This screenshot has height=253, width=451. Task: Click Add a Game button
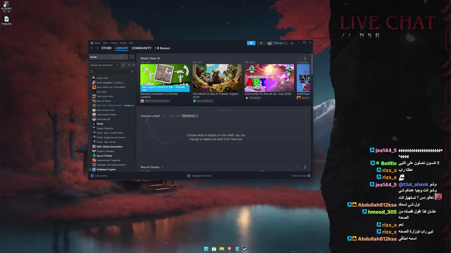click(x=99, y=176)
